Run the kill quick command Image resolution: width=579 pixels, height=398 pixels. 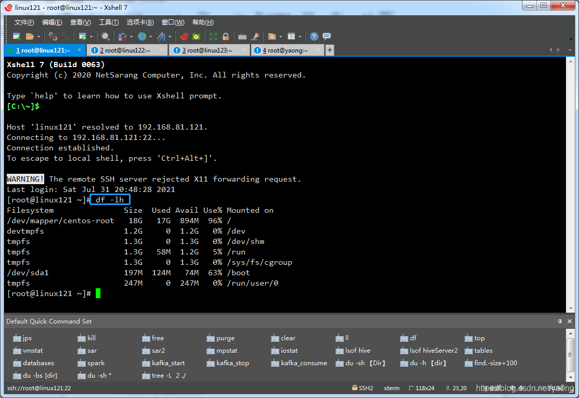pyautogui.click(x=87, y=338)
